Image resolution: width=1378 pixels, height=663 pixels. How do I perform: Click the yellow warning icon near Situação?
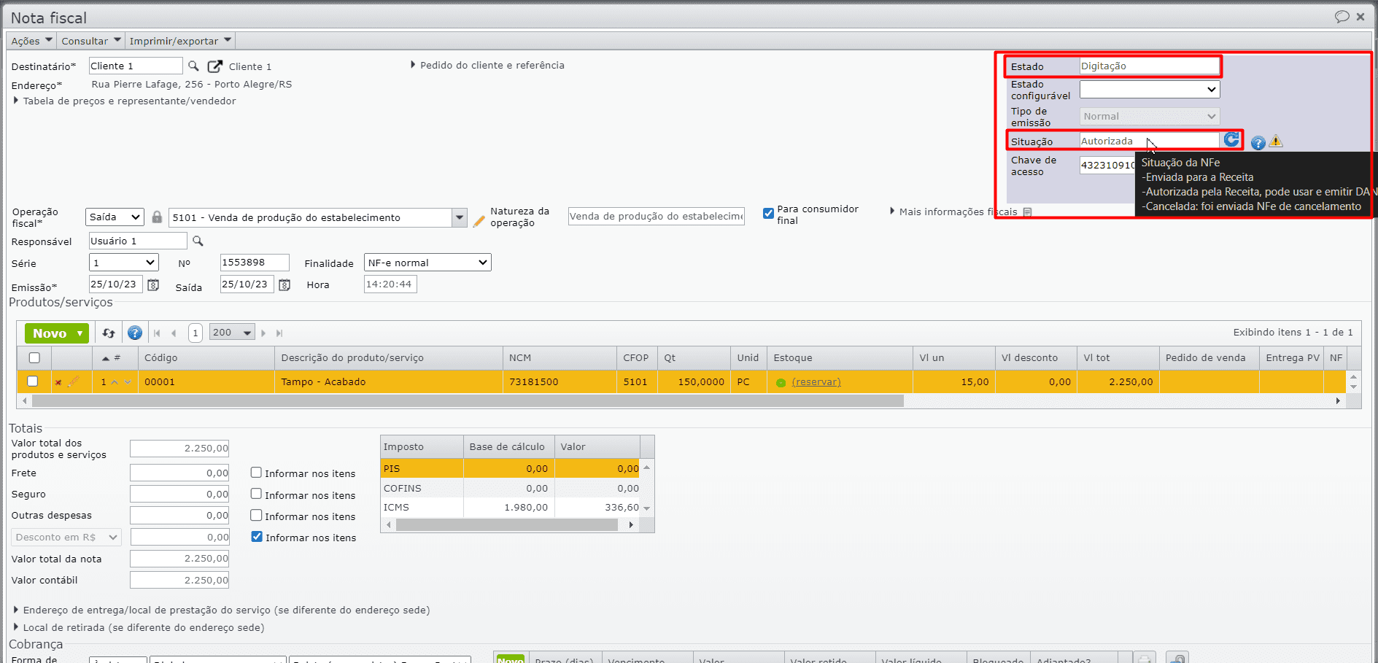click(1276, 141)
